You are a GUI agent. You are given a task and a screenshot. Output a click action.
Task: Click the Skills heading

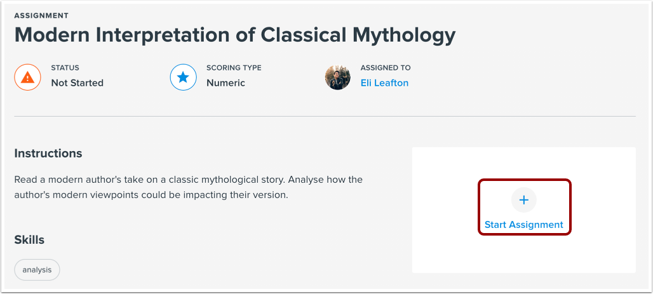(x=29, y=239)
